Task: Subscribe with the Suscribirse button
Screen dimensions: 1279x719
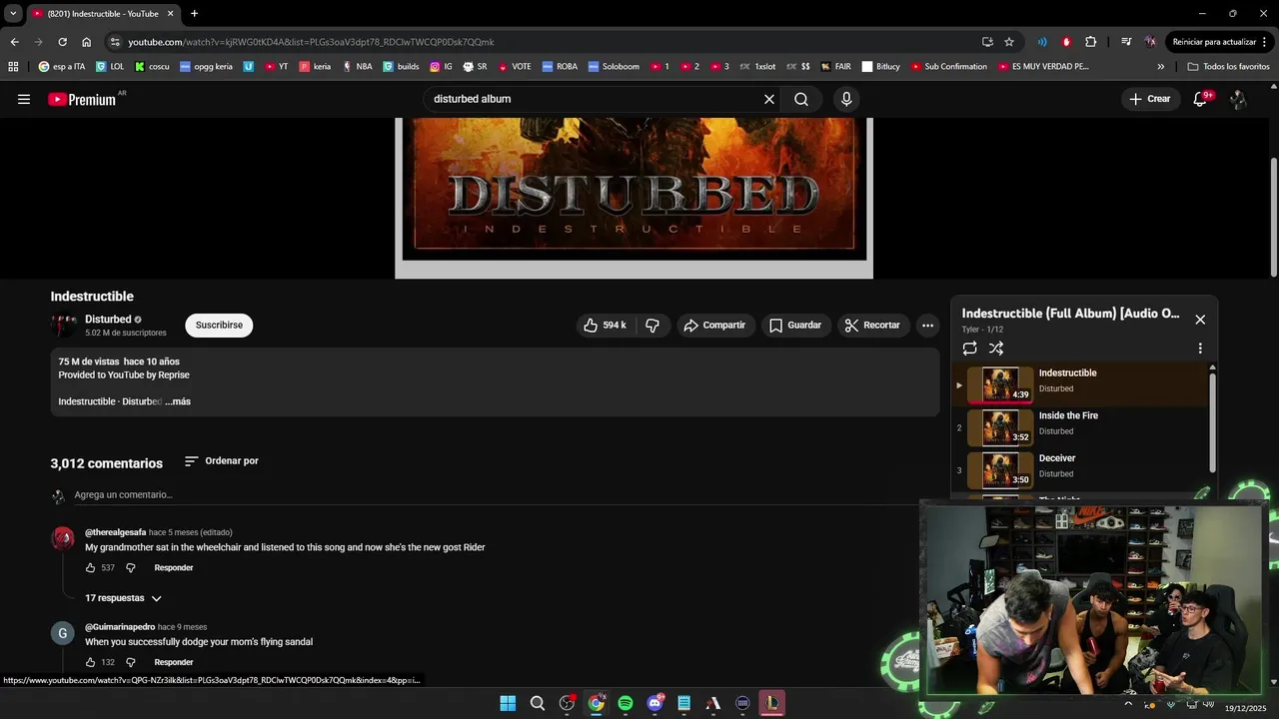Action: point(219,326)
